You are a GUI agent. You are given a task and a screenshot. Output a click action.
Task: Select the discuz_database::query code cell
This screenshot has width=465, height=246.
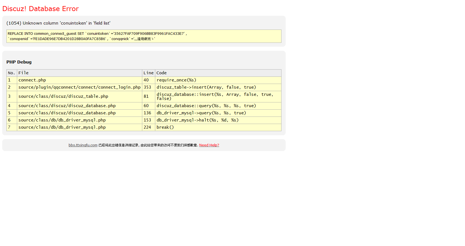click(x=218, y=106)
